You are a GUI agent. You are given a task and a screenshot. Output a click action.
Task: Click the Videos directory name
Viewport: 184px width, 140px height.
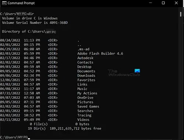pos(83,120)
